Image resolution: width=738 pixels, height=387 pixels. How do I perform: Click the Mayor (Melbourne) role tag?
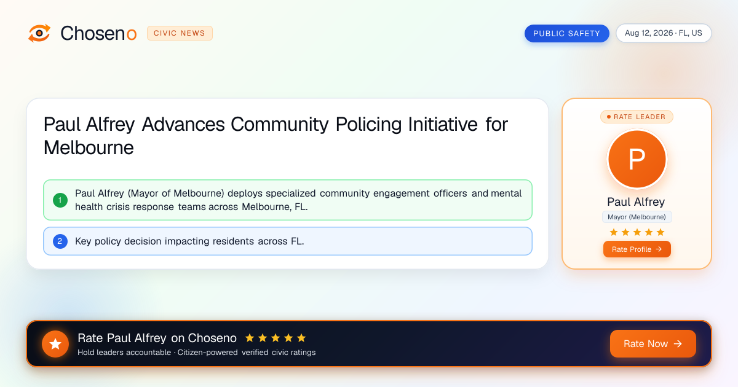pos(637,217)
